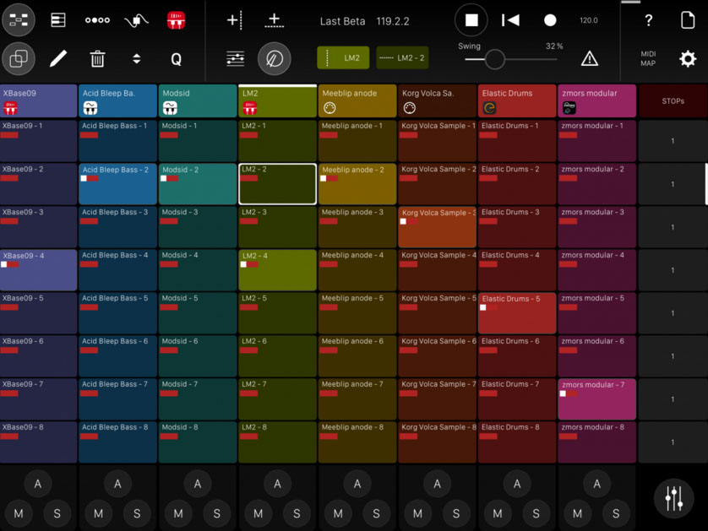Add a new scene row
Viewport: 708px width, 531px height.
(x=274, y=20)
